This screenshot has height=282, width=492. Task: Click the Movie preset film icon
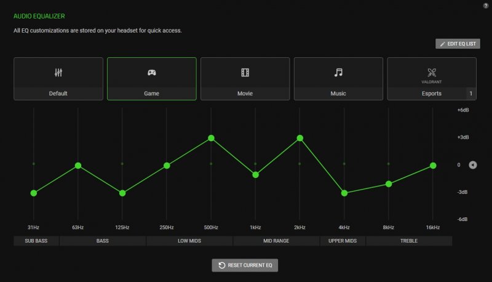(245, 73)
